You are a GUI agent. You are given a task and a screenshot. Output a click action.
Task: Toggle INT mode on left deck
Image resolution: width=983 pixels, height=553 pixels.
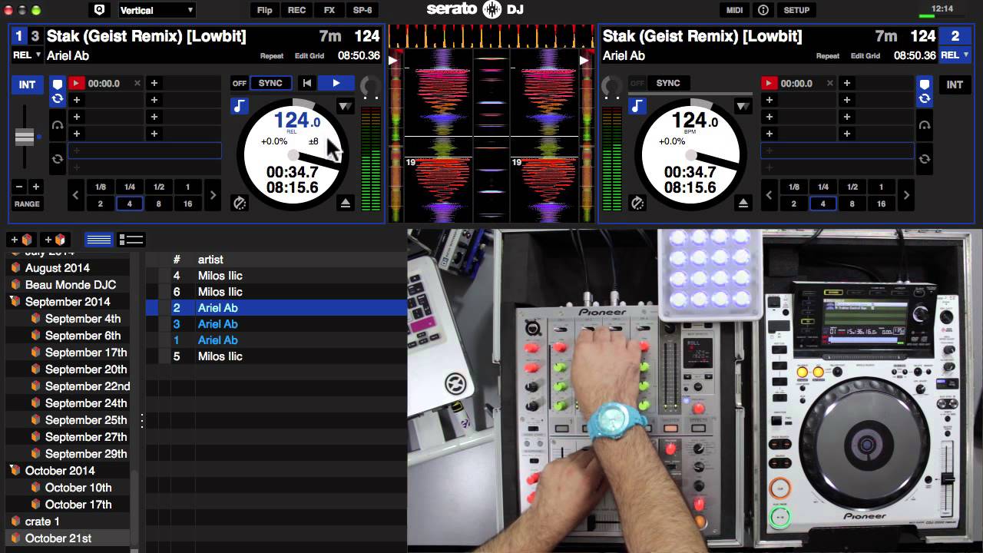[28, 84]
